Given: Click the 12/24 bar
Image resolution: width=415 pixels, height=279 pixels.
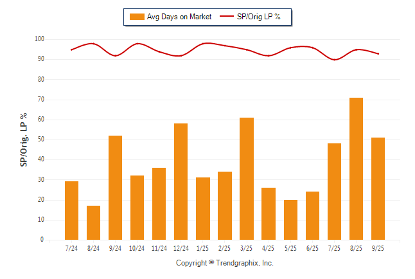Looking at the screenshot, I should coord(181,181).
